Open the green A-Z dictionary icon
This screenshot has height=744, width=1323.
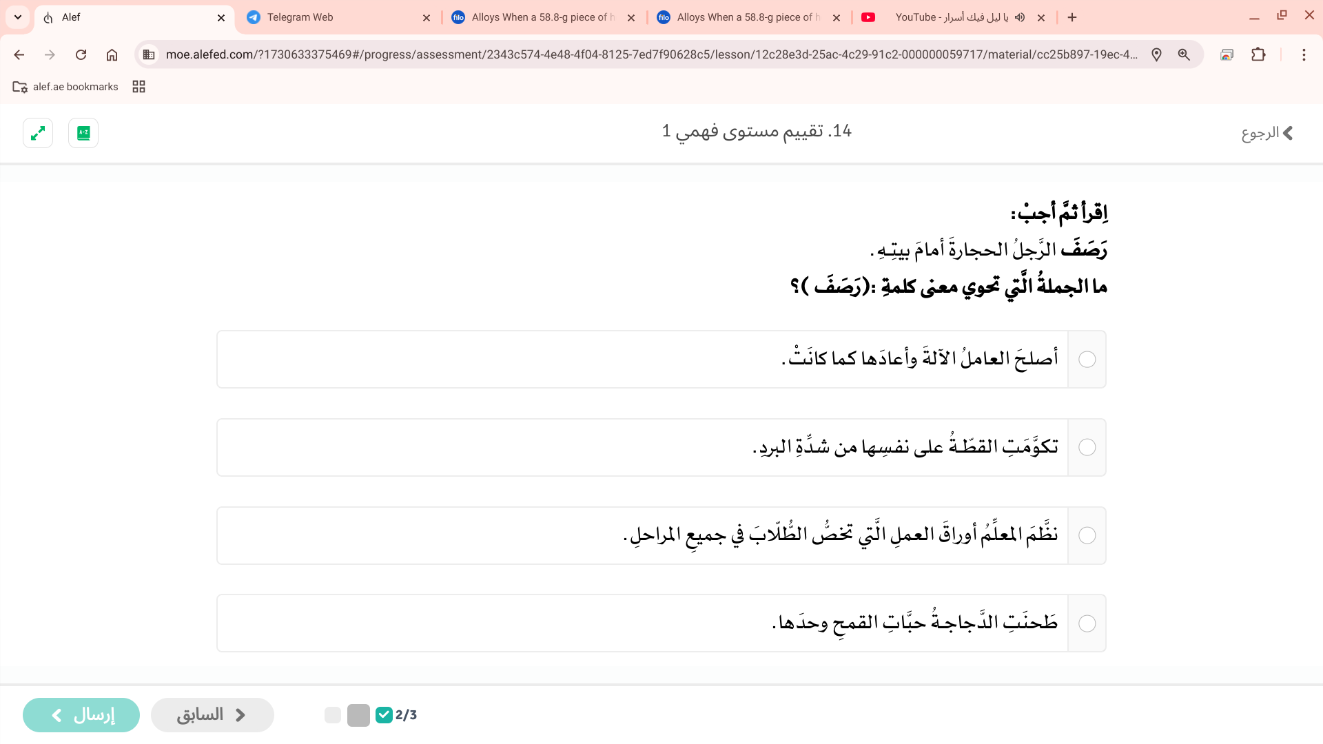[x=83, y=133]
